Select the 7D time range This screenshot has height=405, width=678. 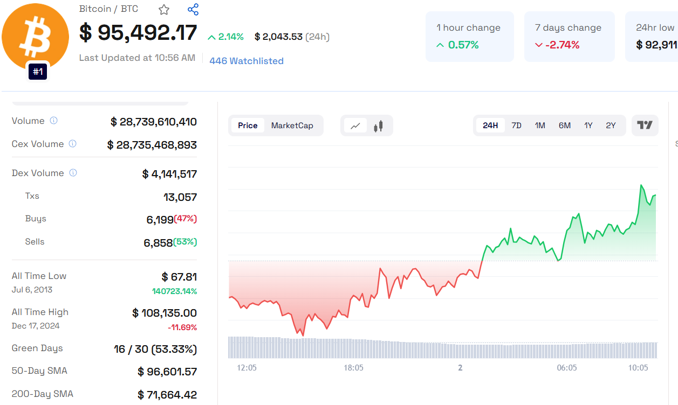(x=516, y=125)
